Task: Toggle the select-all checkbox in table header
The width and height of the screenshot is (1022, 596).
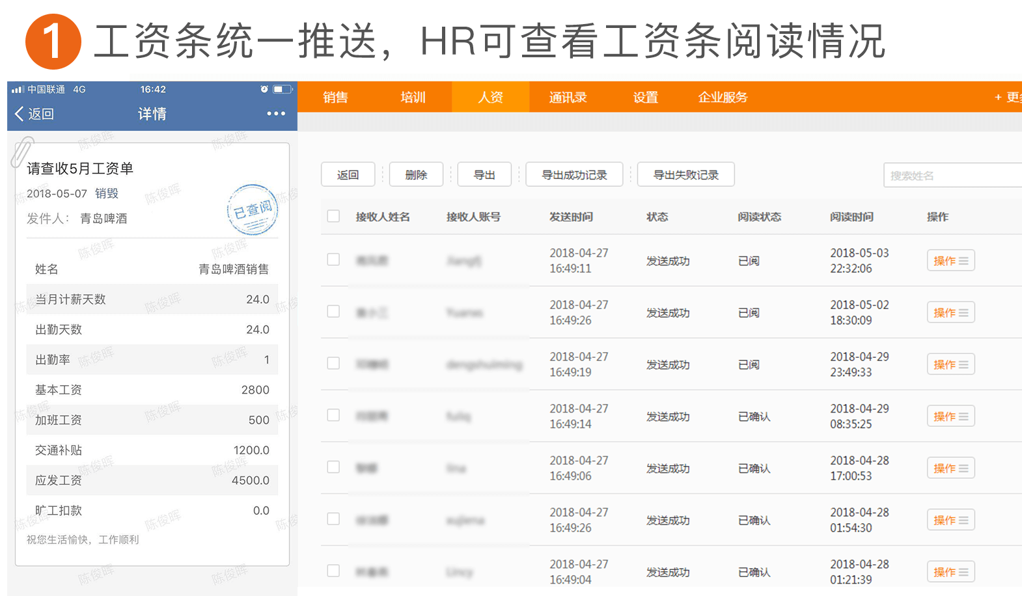Action: click(x=333, y=216)
